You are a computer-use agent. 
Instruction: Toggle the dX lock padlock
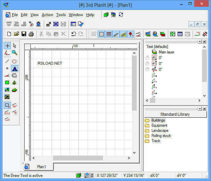pyautogui.click(x=148, y=58)
